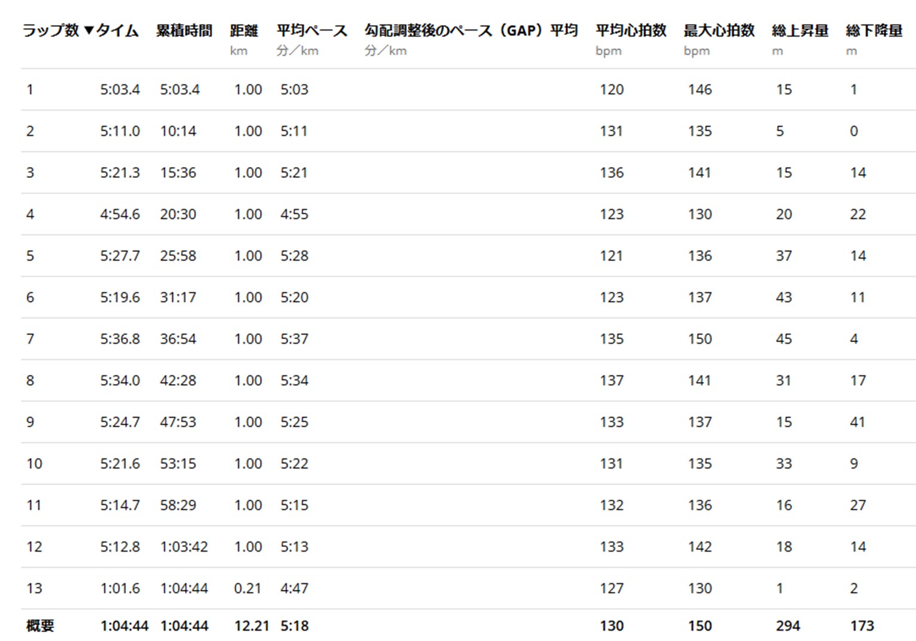Click summary average pace 5:18

click(x=294, y=626)
